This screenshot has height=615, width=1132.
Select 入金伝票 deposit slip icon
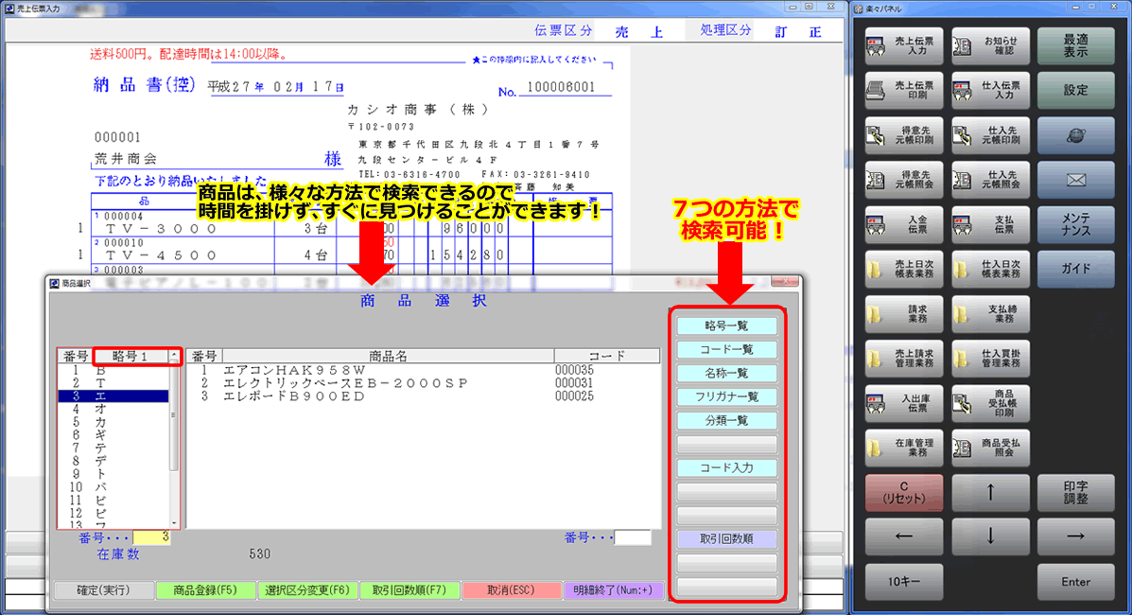pyautogui.click(x=903, y=224)
